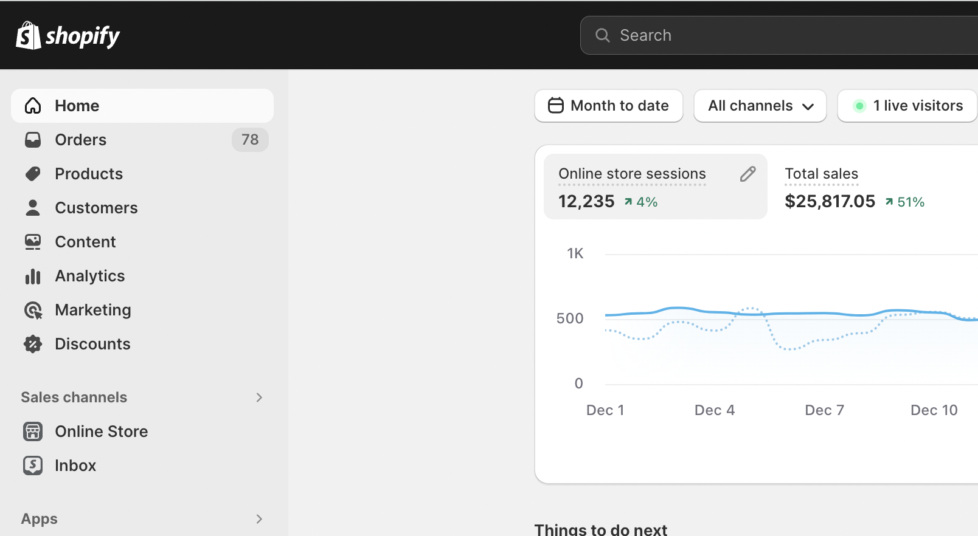Click the All channels down chevron

[808, 106]
